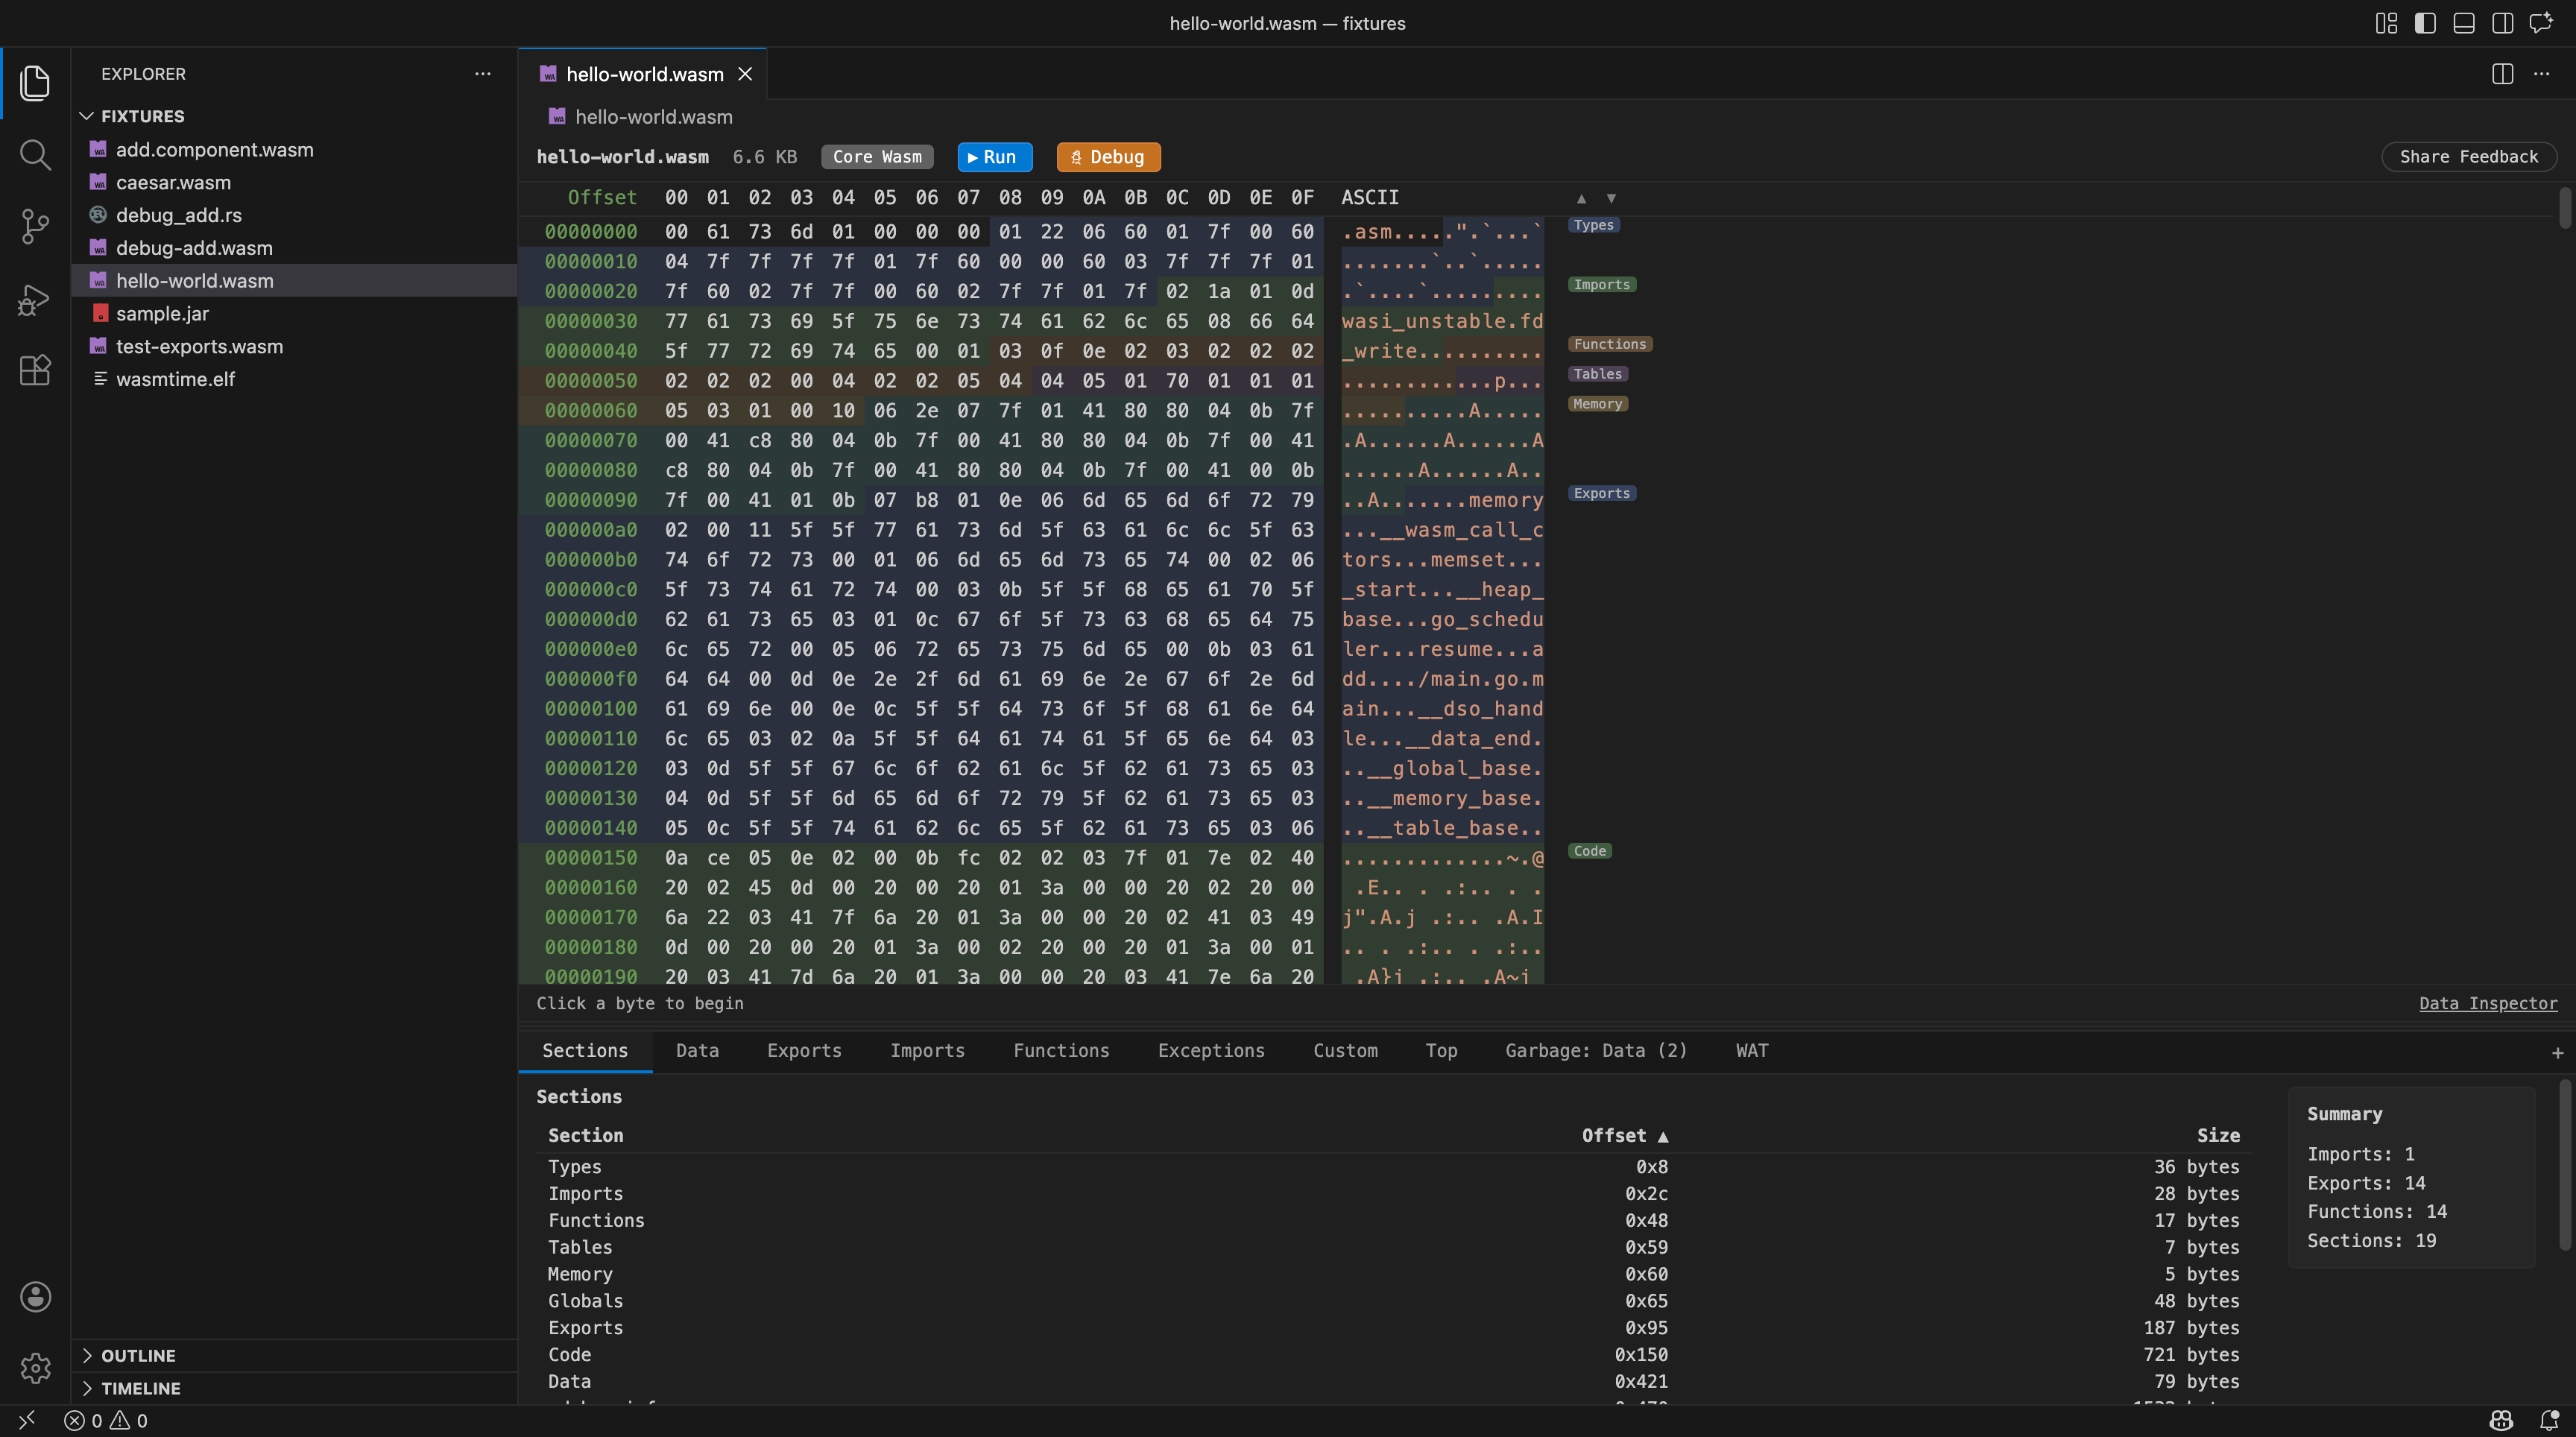
Task: Open the Explorer view in activity bar
Action: tap(35, 83)
